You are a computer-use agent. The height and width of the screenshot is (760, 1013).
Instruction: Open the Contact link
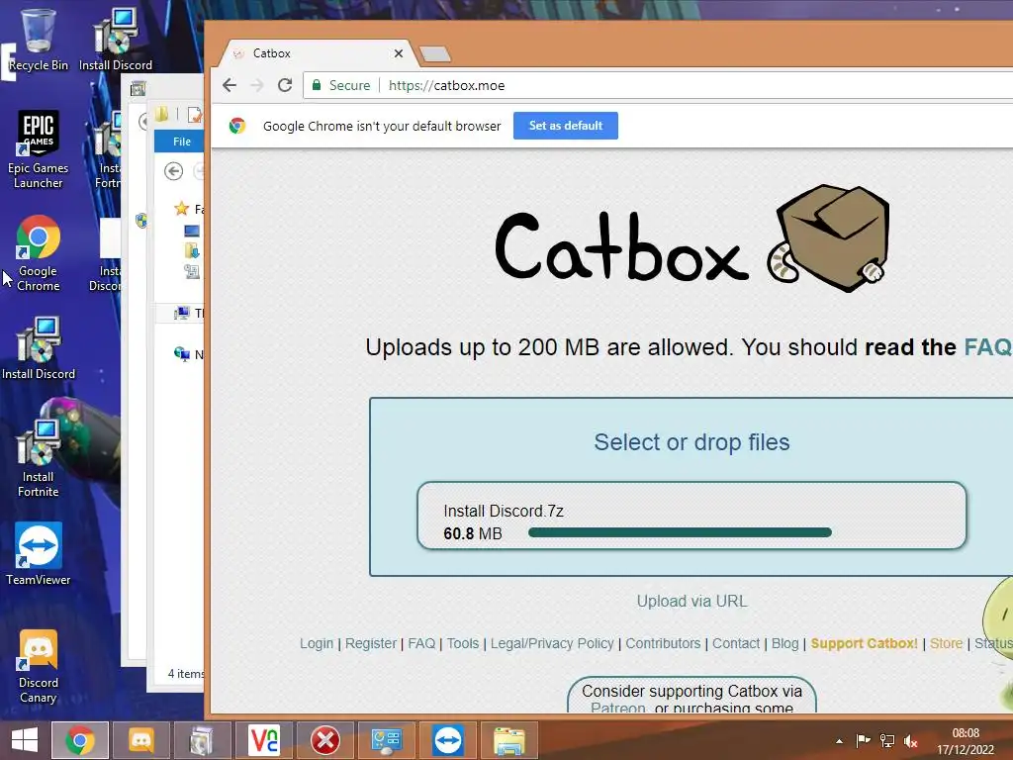tap(736, 643)
